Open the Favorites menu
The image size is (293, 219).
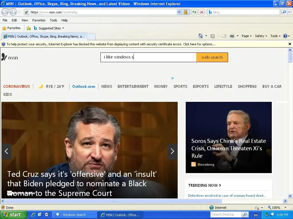coord(39,20)
